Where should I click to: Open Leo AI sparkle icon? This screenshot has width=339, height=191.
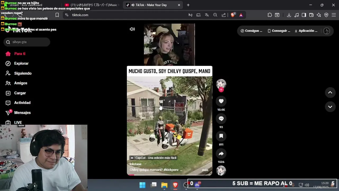point(319,15)
